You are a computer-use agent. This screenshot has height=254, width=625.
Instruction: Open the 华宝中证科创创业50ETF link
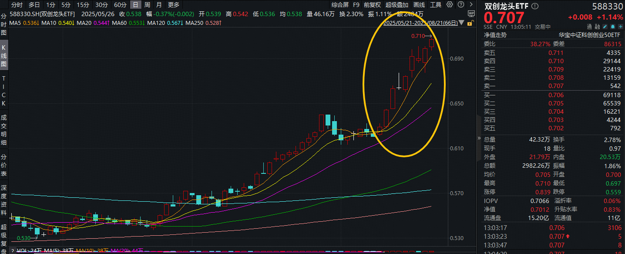(x=590, y=35)
